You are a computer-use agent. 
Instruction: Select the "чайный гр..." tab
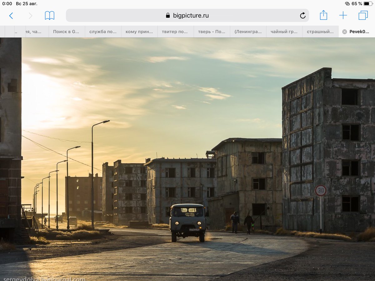(284, 32)
